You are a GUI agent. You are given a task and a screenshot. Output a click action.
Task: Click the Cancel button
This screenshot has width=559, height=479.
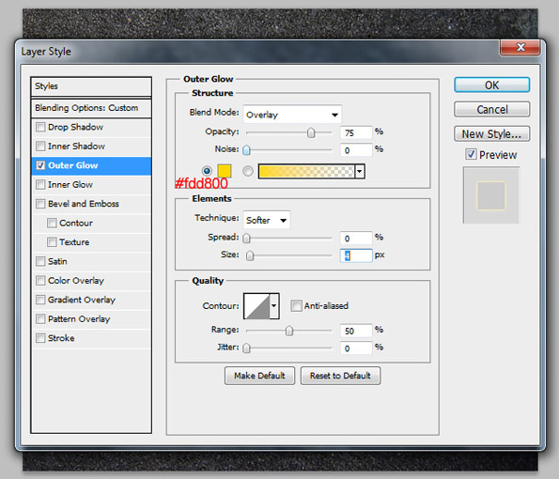click(x=492, y=109)
